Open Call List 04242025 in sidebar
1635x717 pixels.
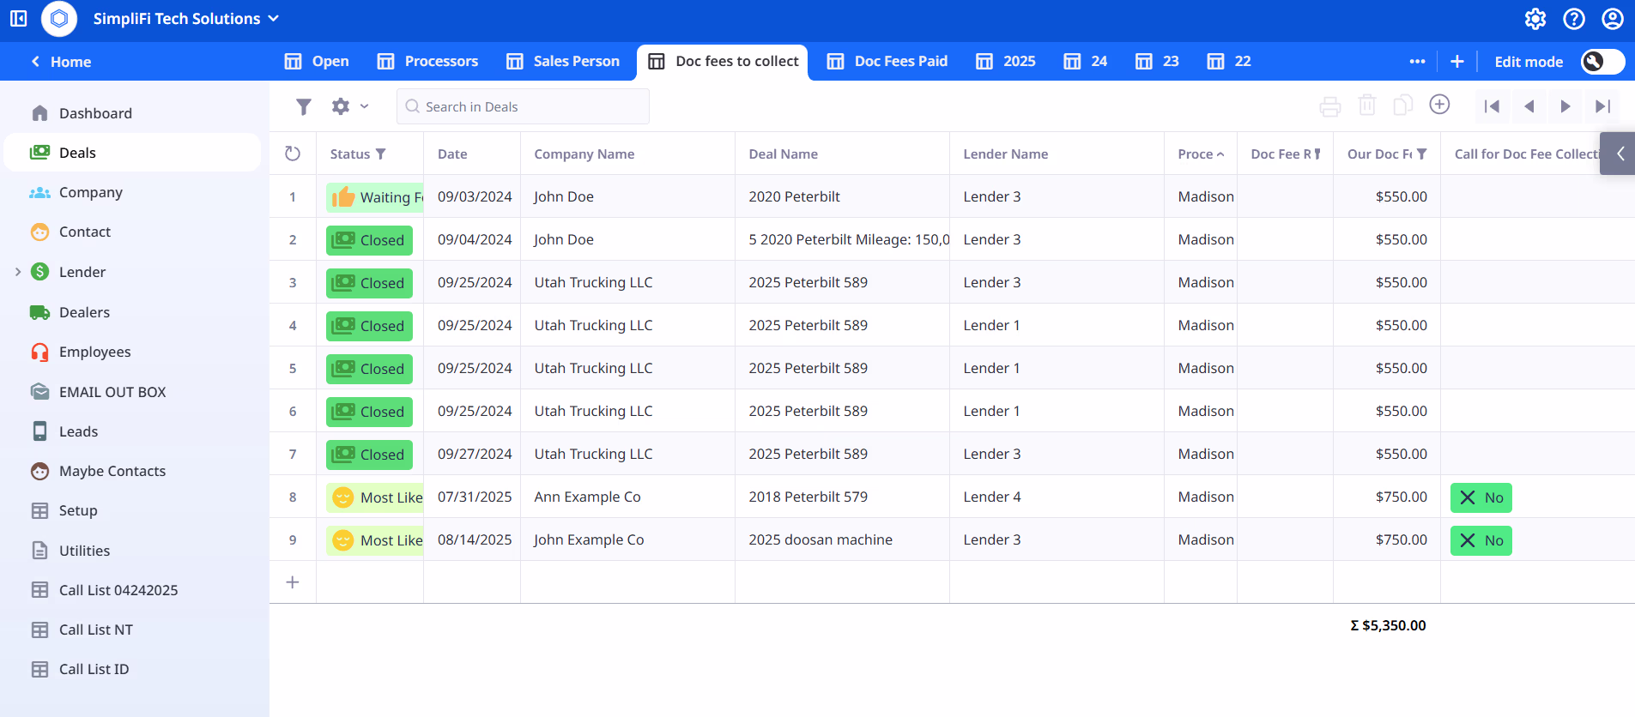(x=132, y=590)
